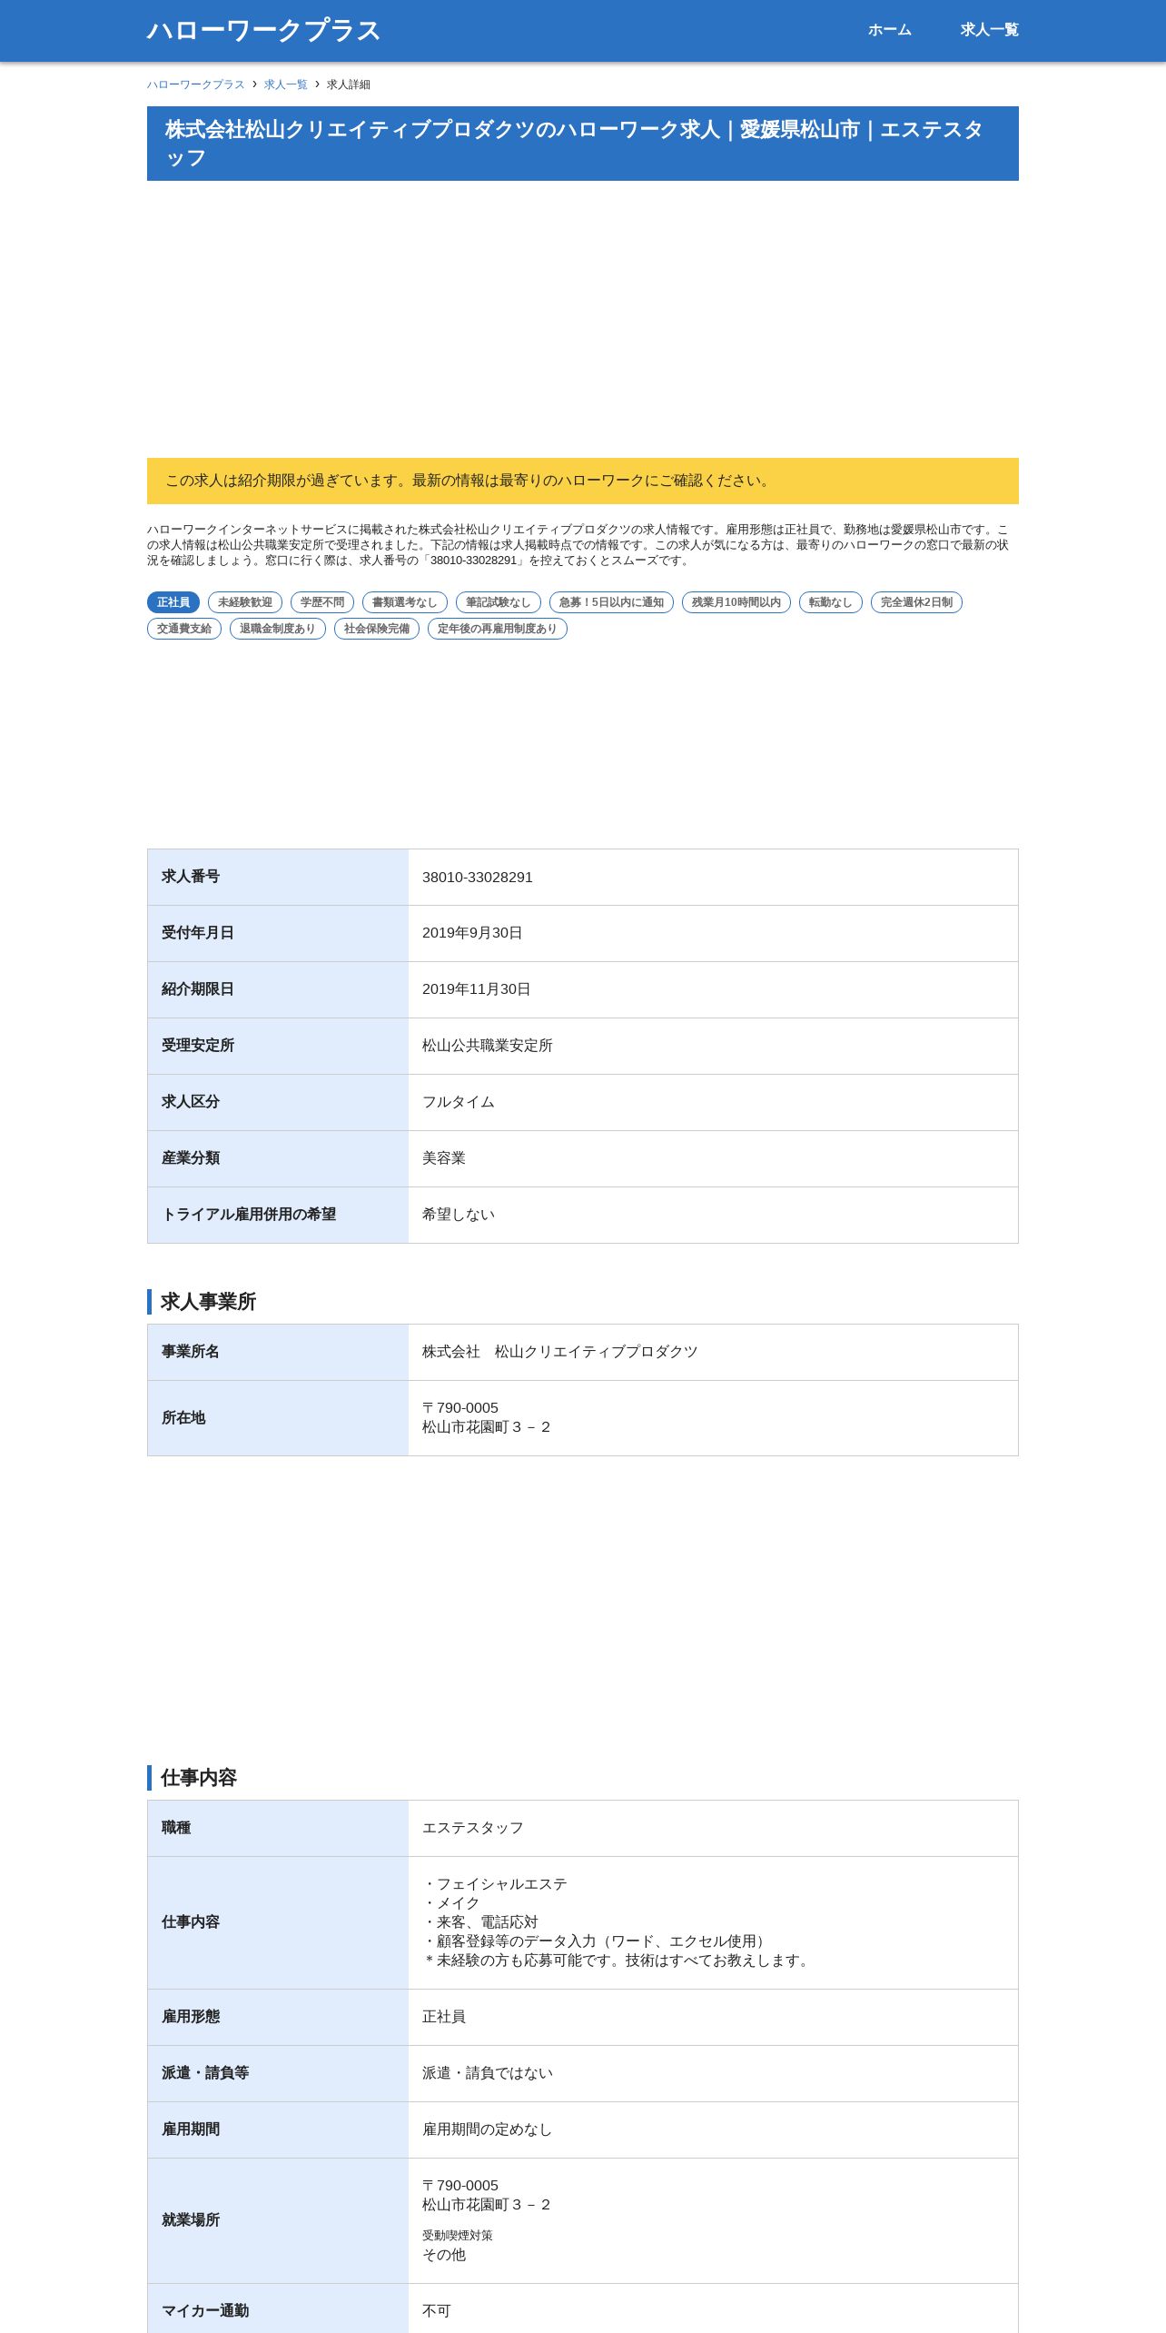Click the 社会保険完備 tag
The height and width of the screenshot is (2333, 1166).
pyautogui.click(x=377, y=629)
